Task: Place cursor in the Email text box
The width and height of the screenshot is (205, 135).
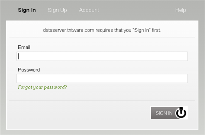Action: click(102, 57)
